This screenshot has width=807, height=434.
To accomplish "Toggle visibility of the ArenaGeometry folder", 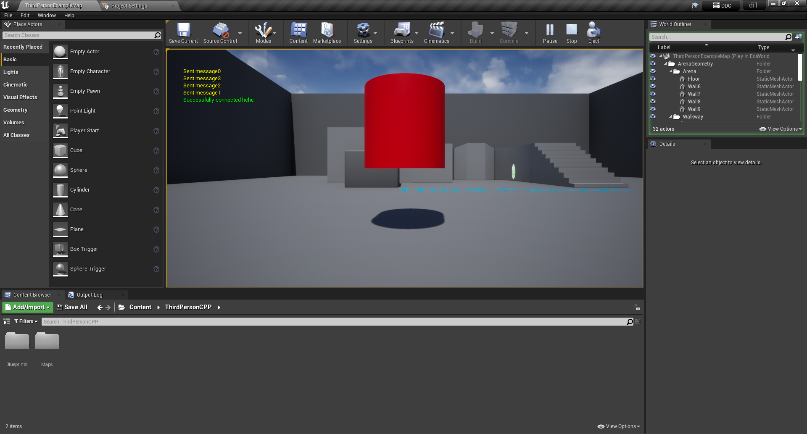I will 653,64.
